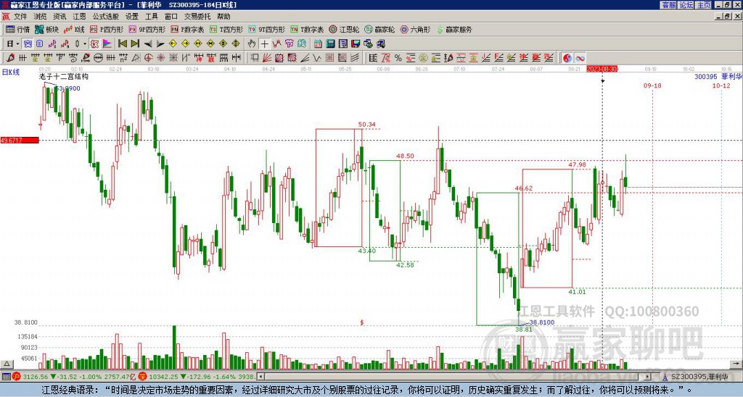Open the 帮助 menu

tap(223, 17)
